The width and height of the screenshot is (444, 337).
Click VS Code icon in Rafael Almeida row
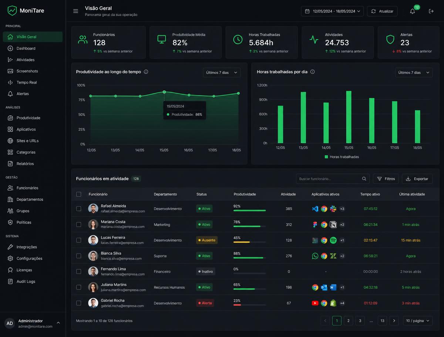[x=315, y=209]
